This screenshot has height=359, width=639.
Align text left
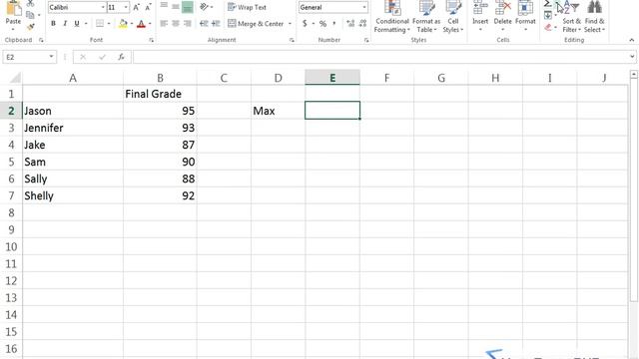164,24
